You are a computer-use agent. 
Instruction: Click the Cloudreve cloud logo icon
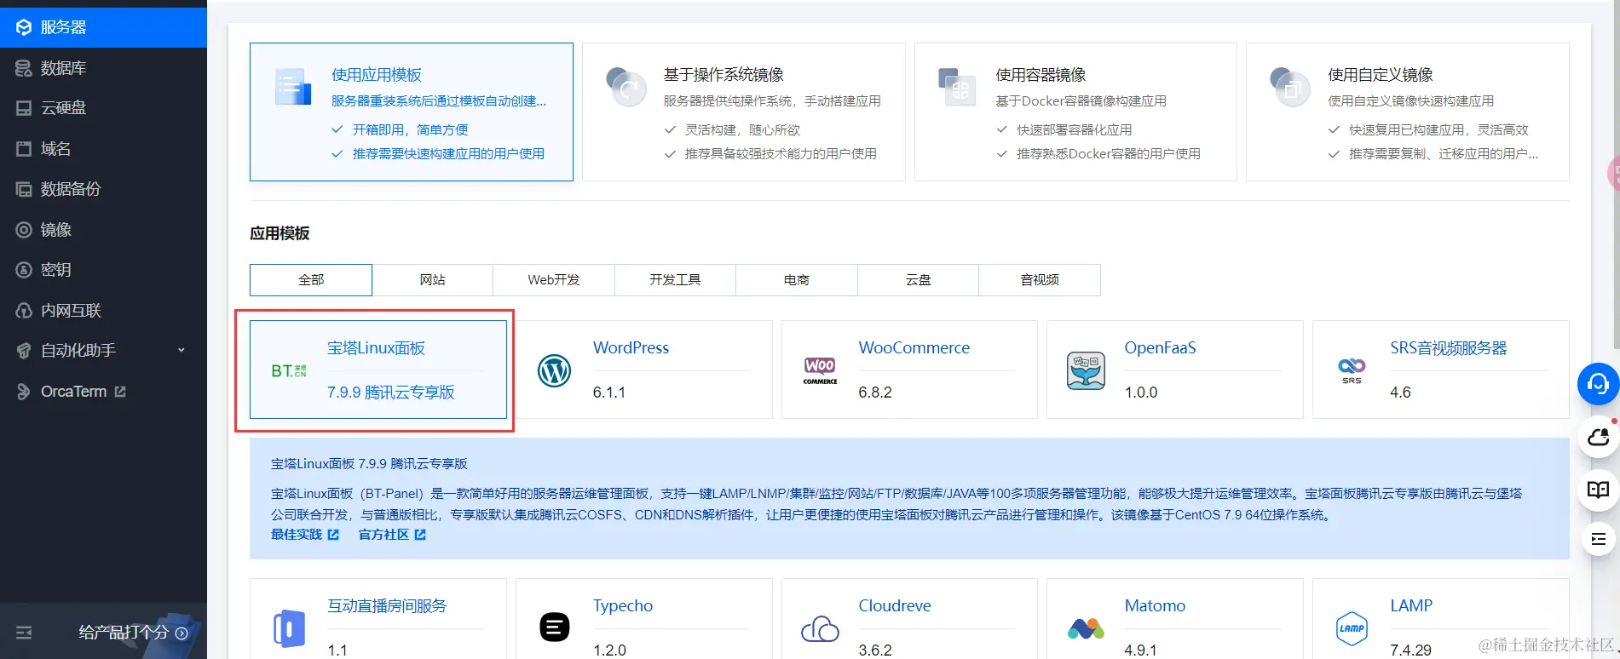coord(820,629)
